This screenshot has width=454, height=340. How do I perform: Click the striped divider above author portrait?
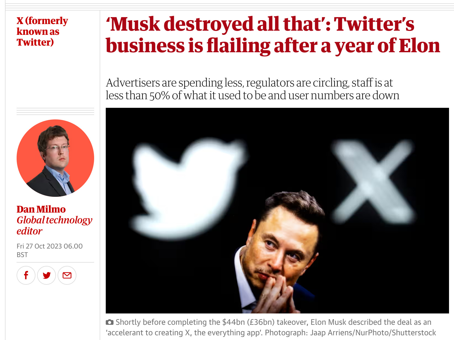(x=55, y=111)
